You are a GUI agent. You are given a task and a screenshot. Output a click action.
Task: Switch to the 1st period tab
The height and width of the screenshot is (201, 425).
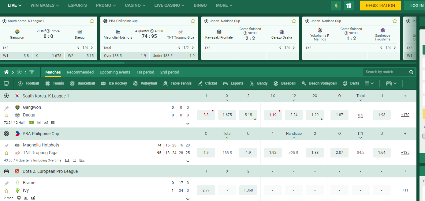pyautogui.click(x=145, y=72)
